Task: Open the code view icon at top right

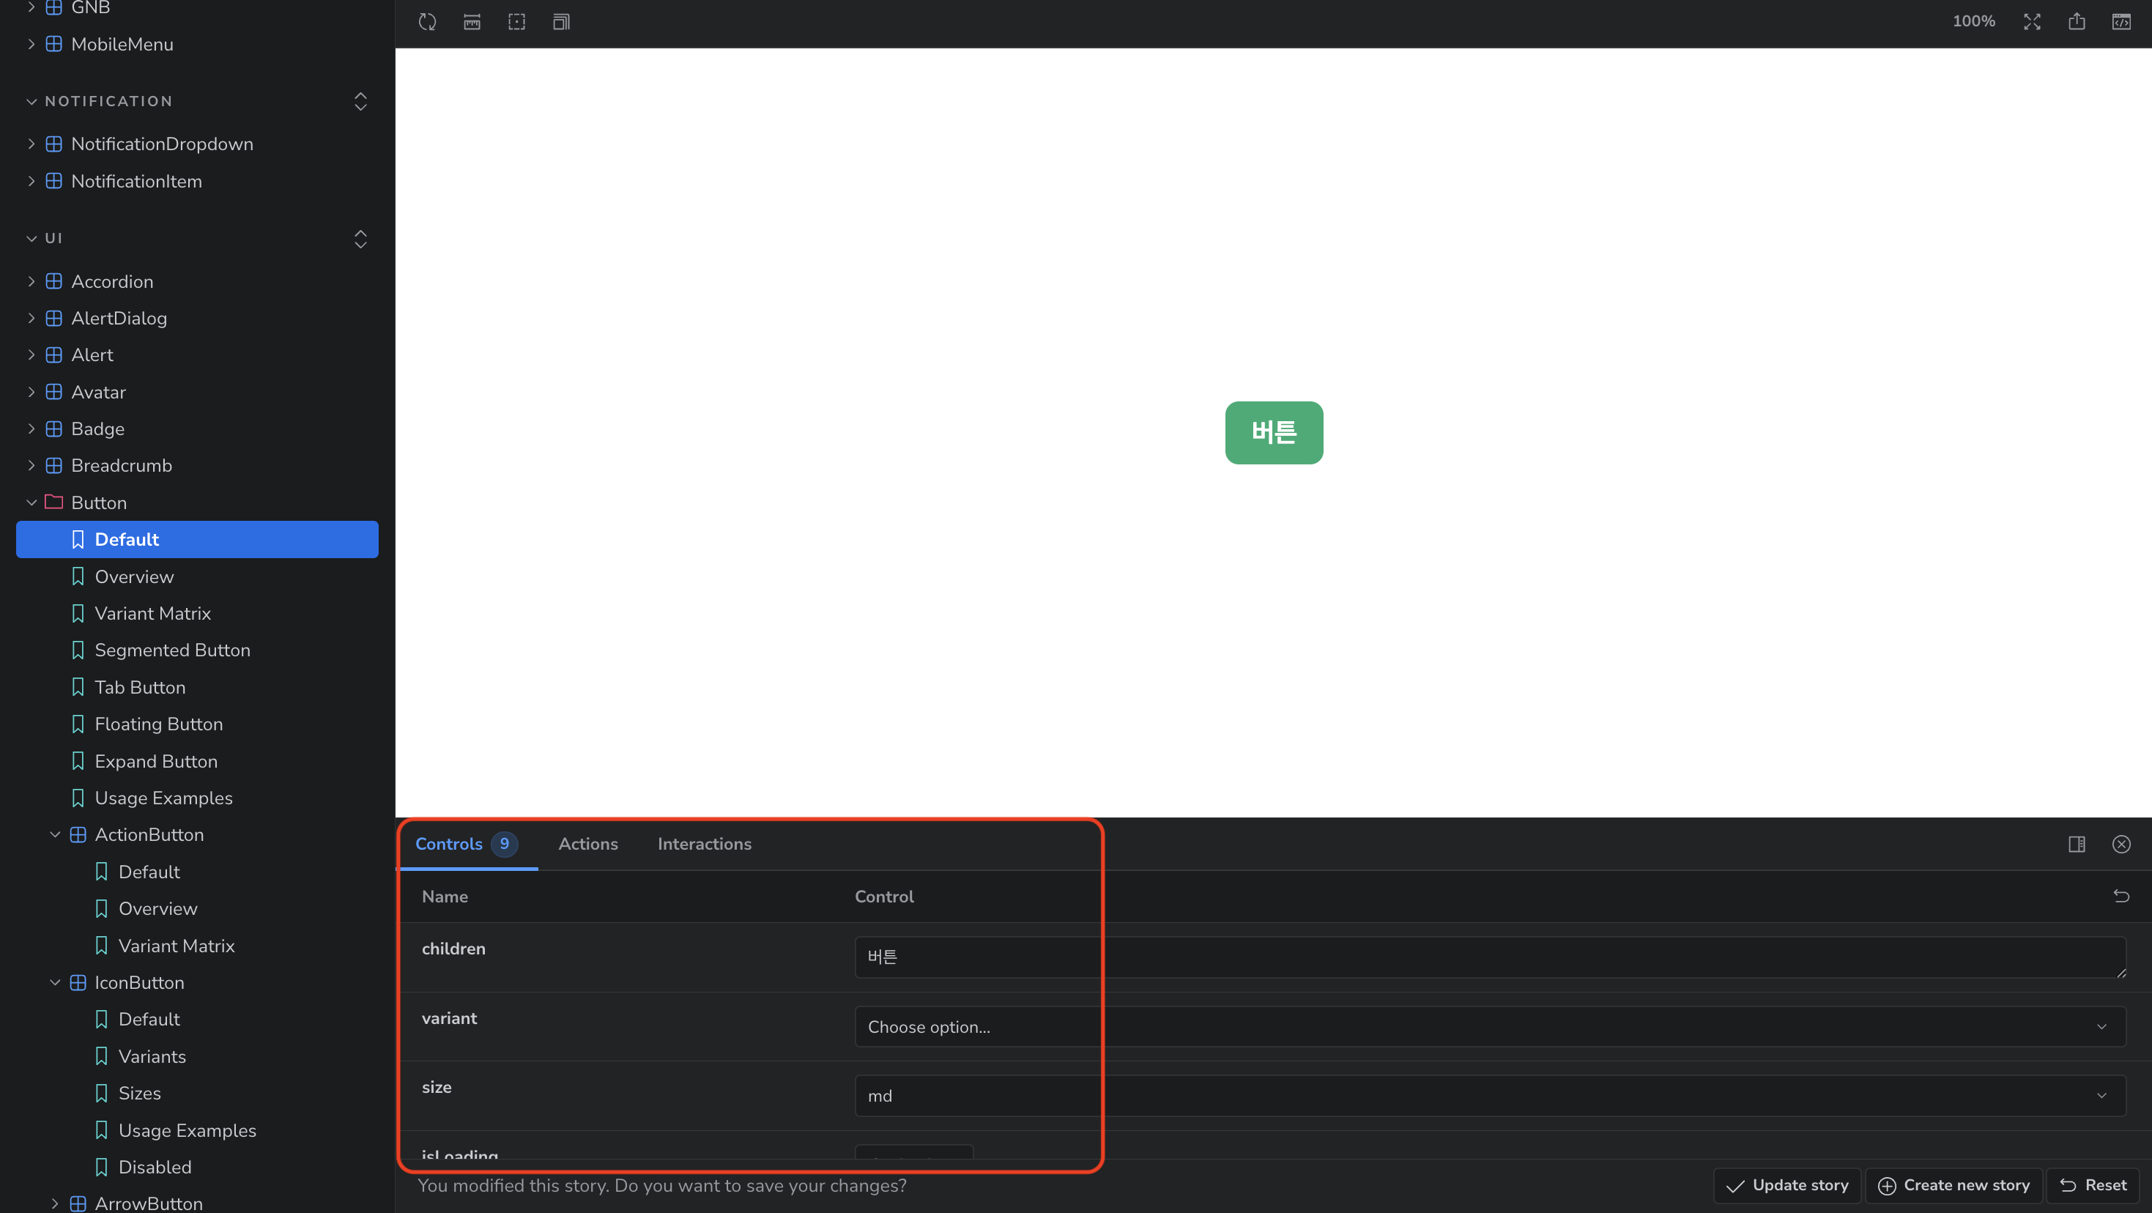Action: pyautogui.click(x=2121, y=22)
